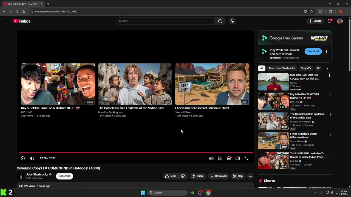The height and width of the screenshot is (197, 351).
Task: Create a clip of the video
Action: pyautogui.click(x=238, y=176)
